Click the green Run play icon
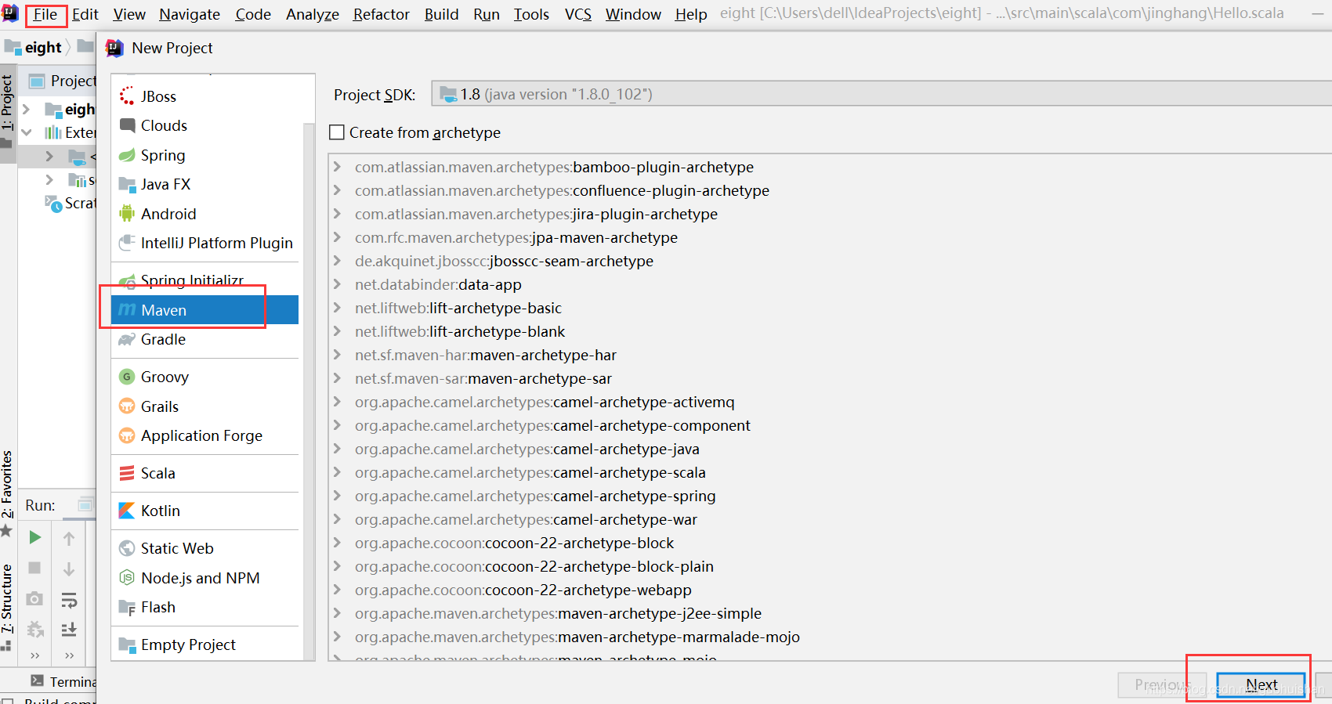This screenshot has height=704, width=1332. (34, 537)
